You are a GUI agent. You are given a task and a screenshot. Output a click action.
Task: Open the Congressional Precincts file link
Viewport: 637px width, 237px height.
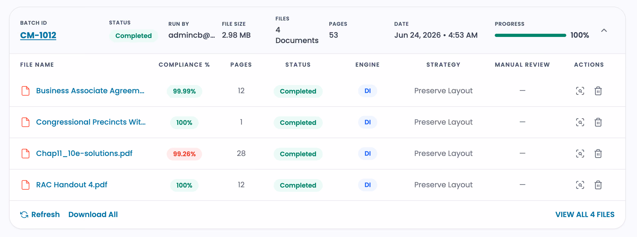point(91,122)
